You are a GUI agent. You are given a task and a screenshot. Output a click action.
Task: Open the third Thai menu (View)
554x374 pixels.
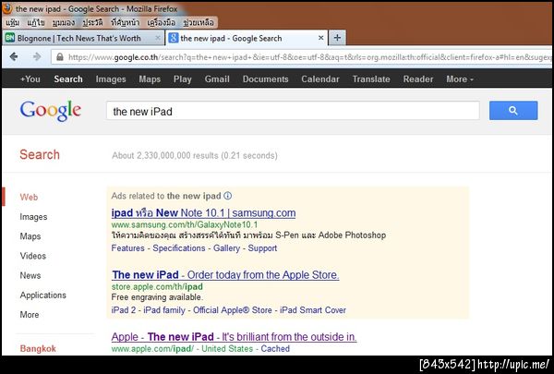(x=64, y=22)
